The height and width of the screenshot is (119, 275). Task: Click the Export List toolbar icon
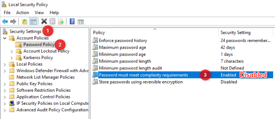tap(61, 21)
